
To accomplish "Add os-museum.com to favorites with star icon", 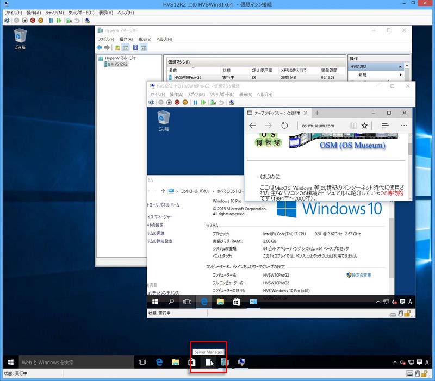I will point(364,126).
